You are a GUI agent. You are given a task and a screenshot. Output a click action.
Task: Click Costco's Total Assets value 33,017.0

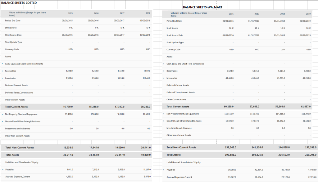coord(68,155)
